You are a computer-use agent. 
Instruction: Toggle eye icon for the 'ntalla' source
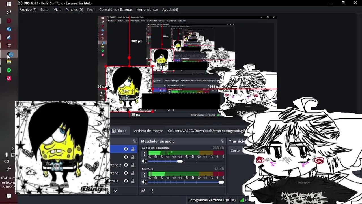point(126,181)
